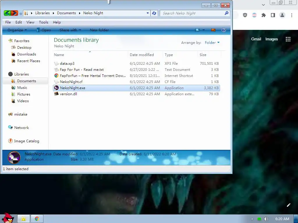Sort by Date modified column

point(146,55)
